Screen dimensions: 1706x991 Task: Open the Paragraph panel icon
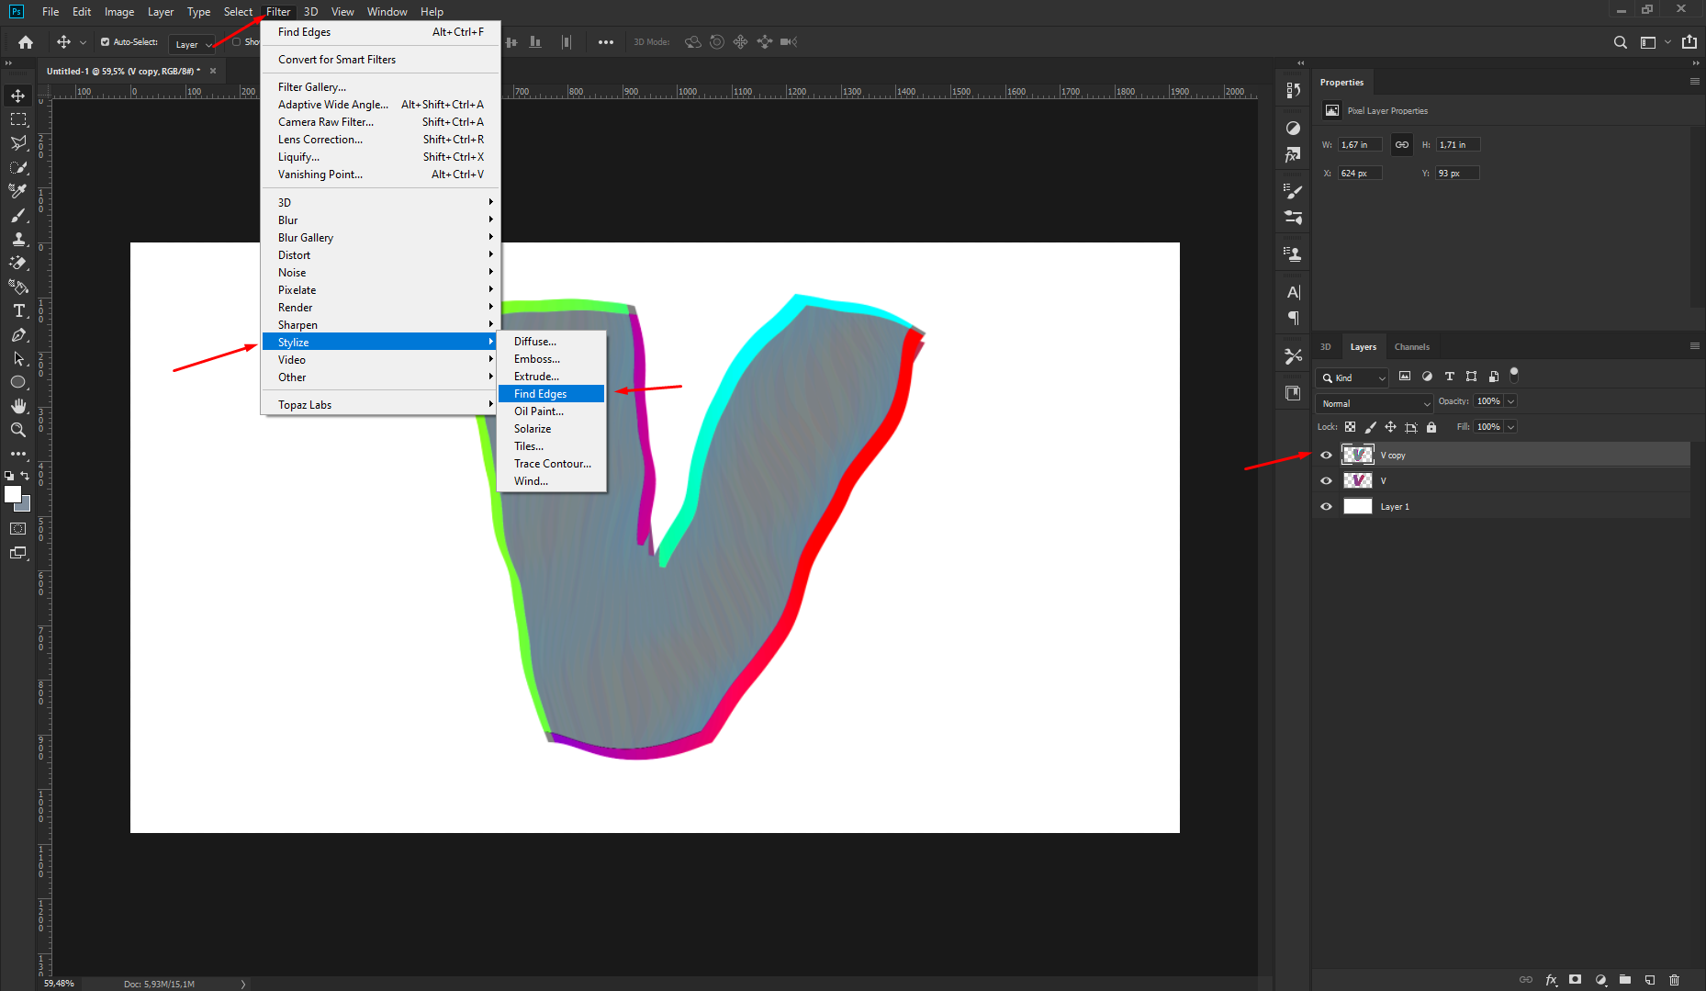(1293, 318)
